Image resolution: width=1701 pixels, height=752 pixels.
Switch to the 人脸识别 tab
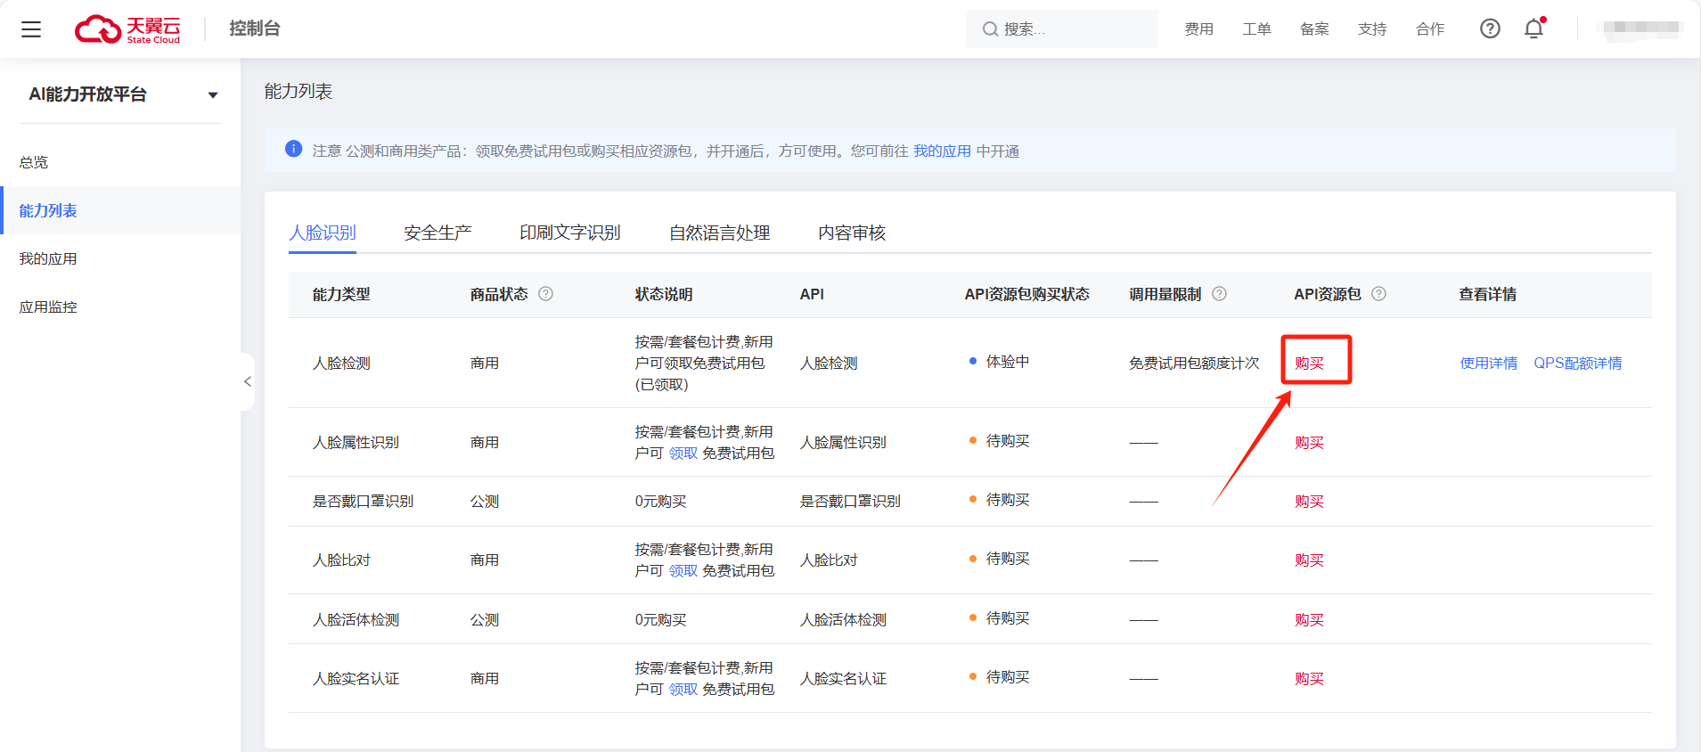(323, 233)
